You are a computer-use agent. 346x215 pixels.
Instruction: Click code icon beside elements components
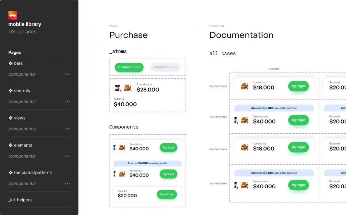pyautogui.click(x=67, y=156)
